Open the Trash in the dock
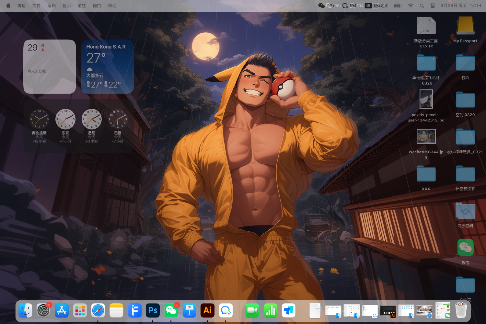The height and width of the screenshot is (324, 486). tap(461, 311)
